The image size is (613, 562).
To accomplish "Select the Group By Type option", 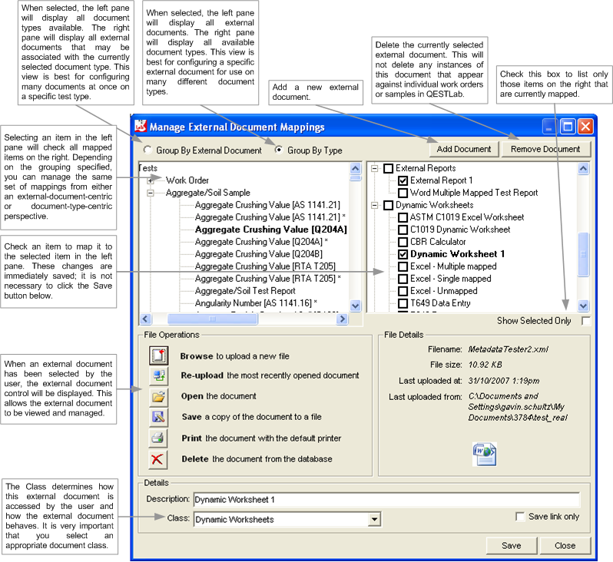I will tap(279, 150).
